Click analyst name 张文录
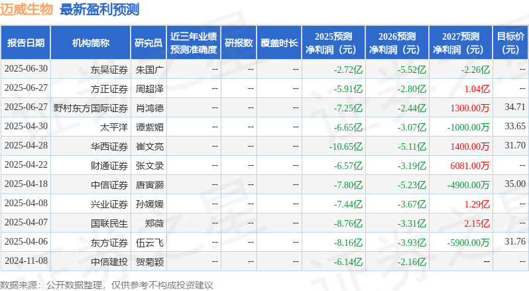 point(149,166)
